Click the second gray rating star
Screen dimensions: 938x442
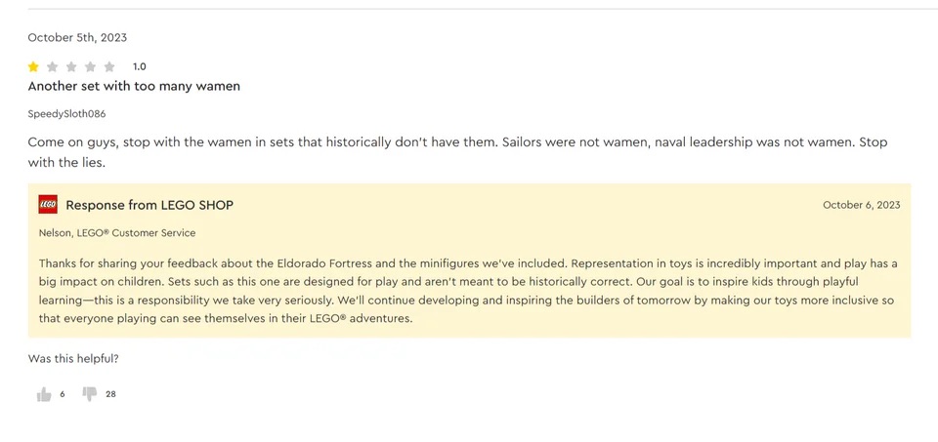coord(53,66)
